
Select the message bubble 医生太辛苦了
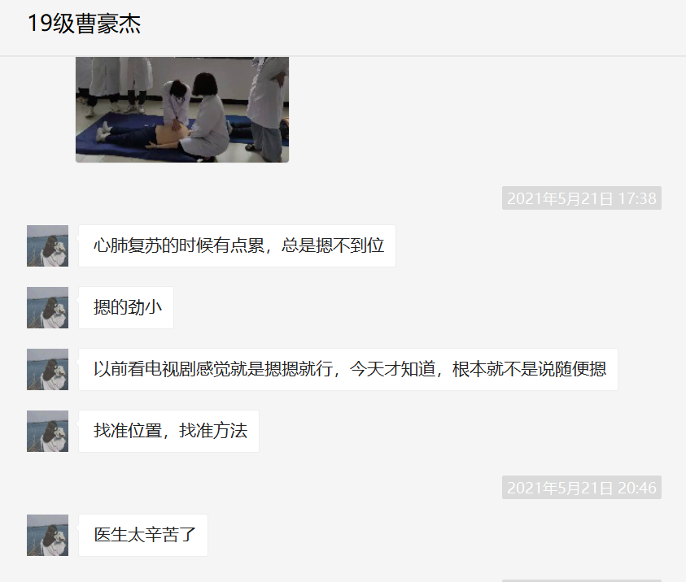coord(143,535)
